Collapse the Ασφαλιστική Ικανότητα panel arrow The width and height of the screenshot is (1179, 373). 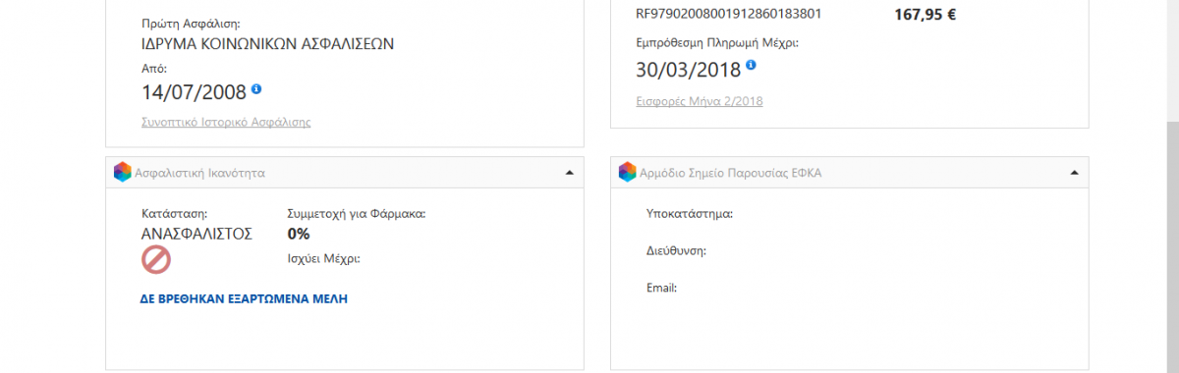(569, 172)
